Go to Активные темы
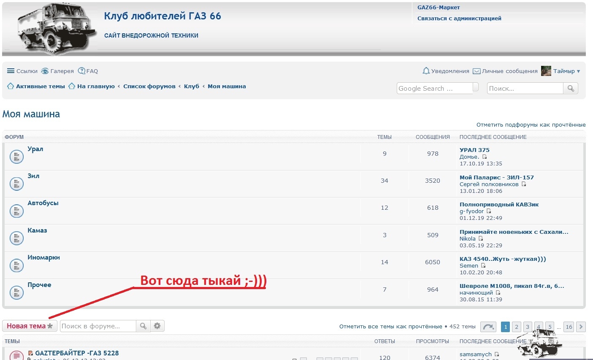593x360 pixels. (x=36, y=86)
